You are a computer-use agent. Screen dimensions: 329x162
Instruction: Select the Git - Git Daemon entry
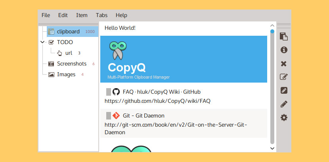point(166,123)
